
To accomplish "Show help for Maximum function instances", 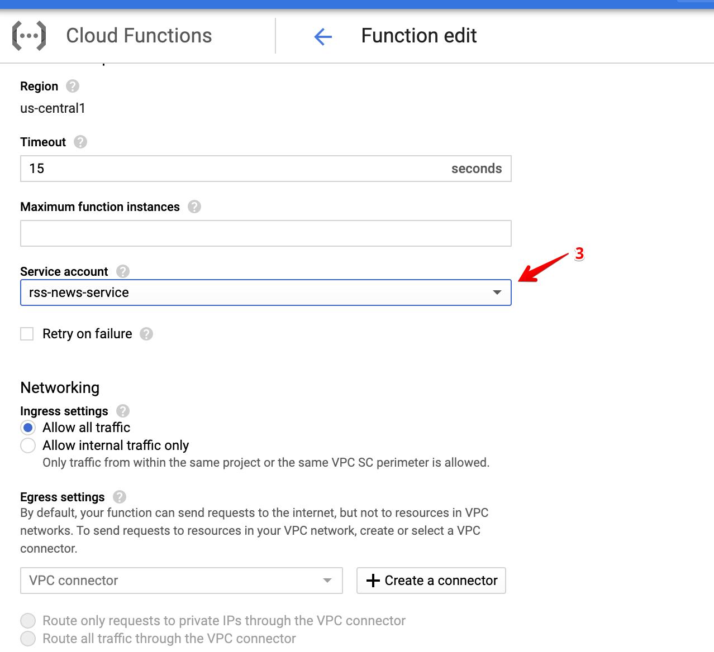I will pyautogui.click(x=194, y=207).
